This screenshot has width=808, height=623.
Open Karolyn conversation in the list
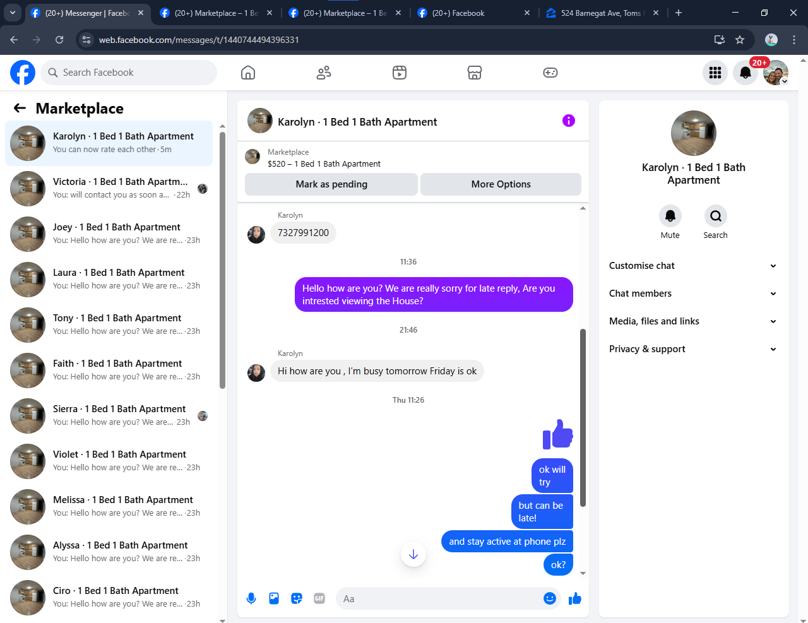pos(109,143)
